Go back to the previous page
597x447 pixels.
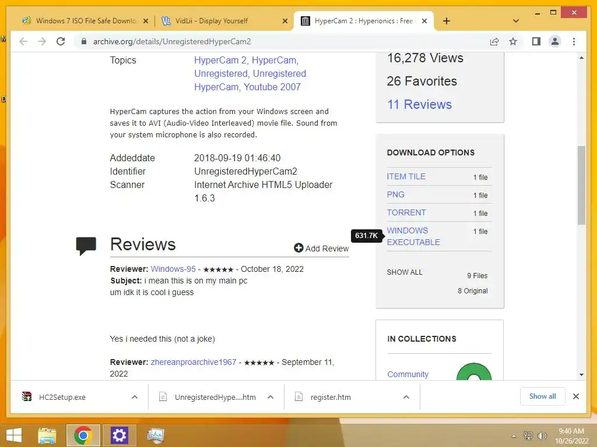[x=23, y=41]
